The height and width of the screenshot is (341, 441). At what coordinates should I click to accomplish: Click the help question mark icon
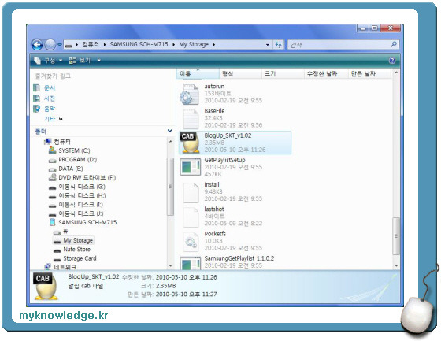pyautogui.click(x=392, y=61)
